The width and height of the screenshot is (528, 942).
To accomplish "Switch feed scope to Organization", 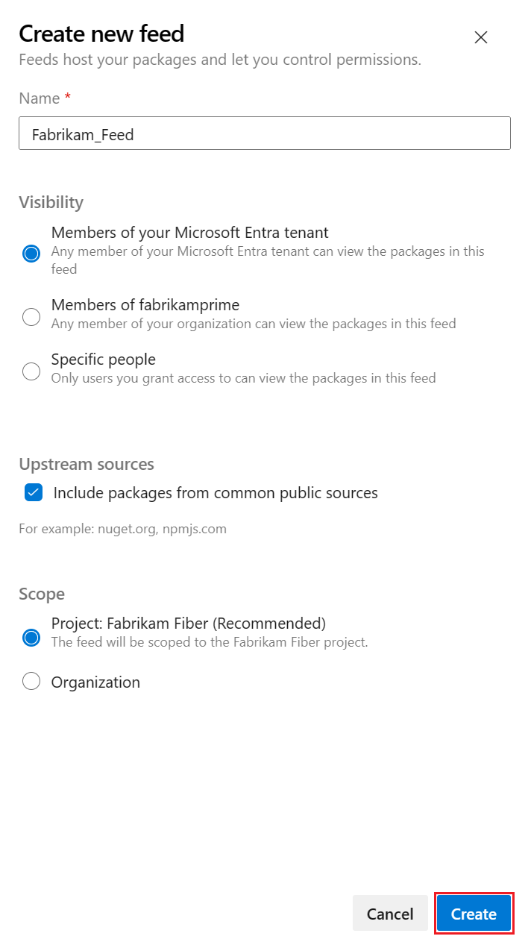I will pyautogui.click(x=31, y=680).
